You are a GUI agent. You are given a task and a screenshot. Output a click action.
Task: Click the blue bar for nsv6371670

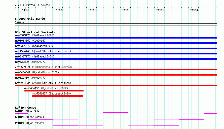tap(116, 48)
